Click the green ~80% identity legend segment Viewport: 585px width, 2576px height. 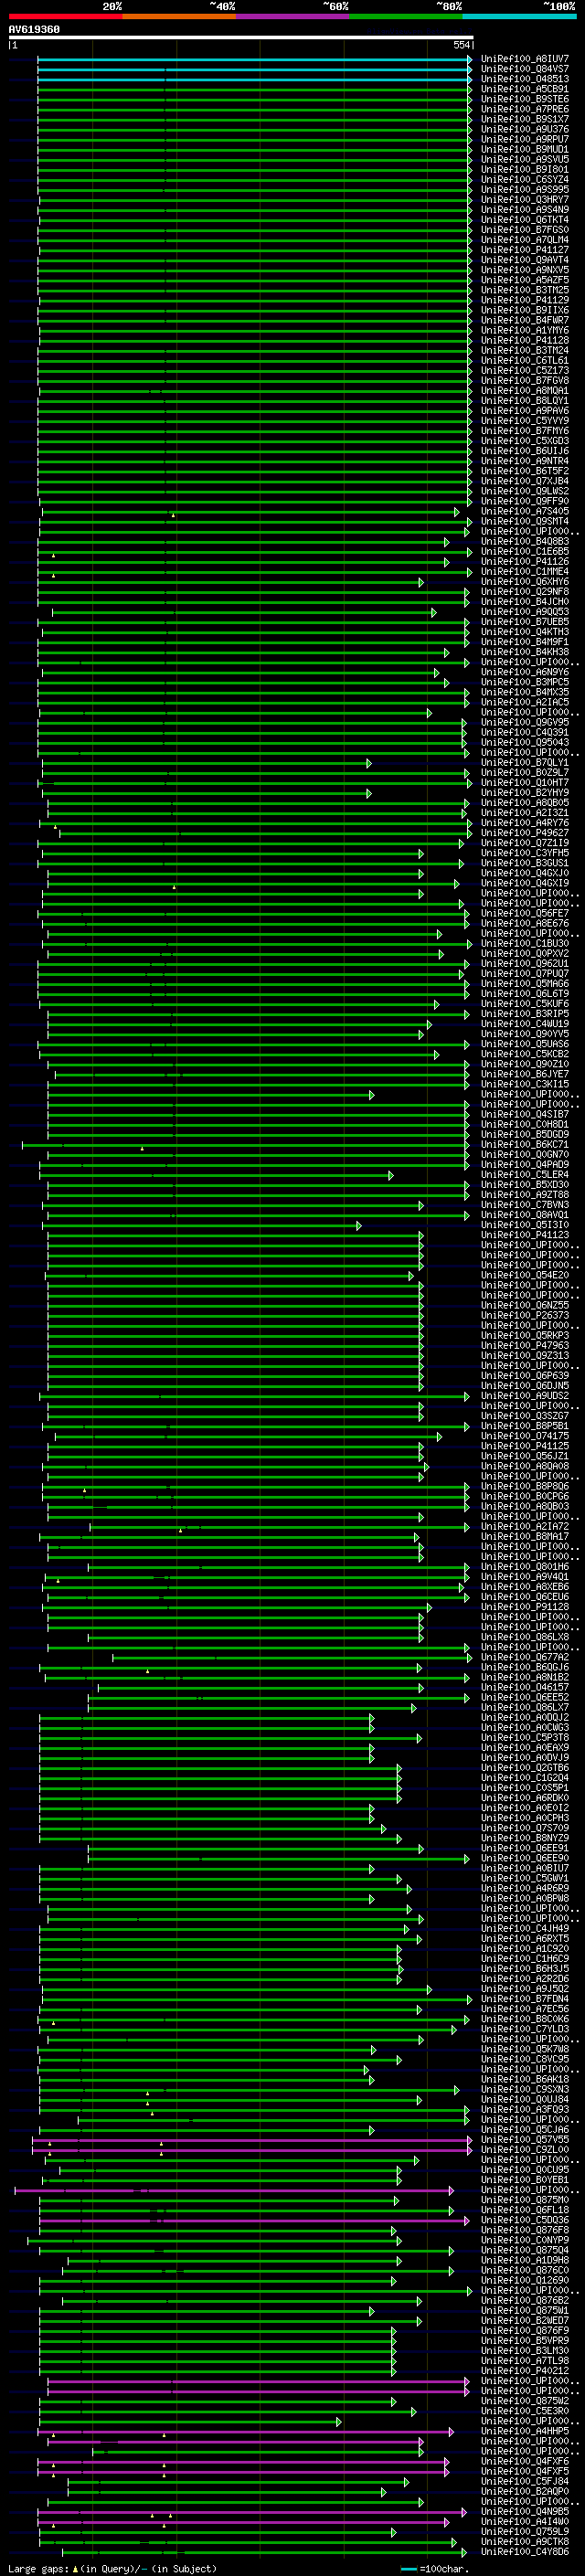pos(406,16)
